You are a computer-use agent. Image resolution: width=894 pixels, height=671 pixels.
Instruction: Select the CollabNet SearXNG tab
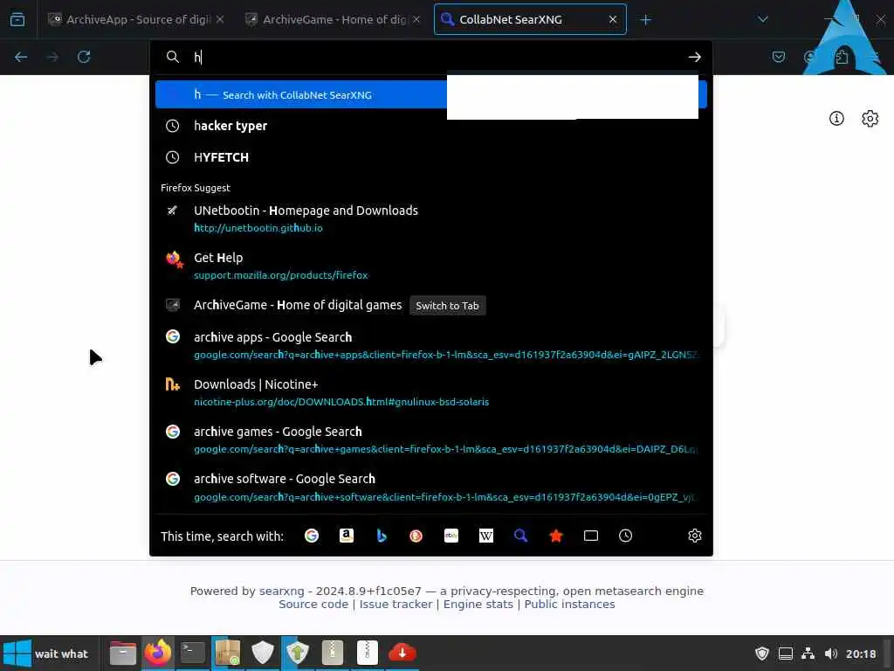point(530,19)
